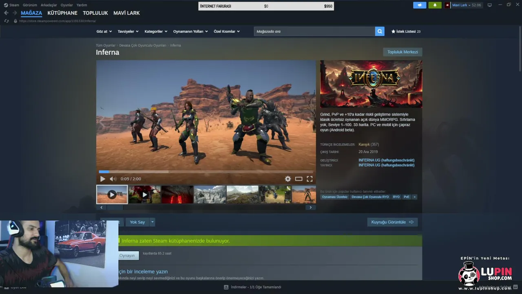Switch to the TOPLULUK tab

click(95, 13)
